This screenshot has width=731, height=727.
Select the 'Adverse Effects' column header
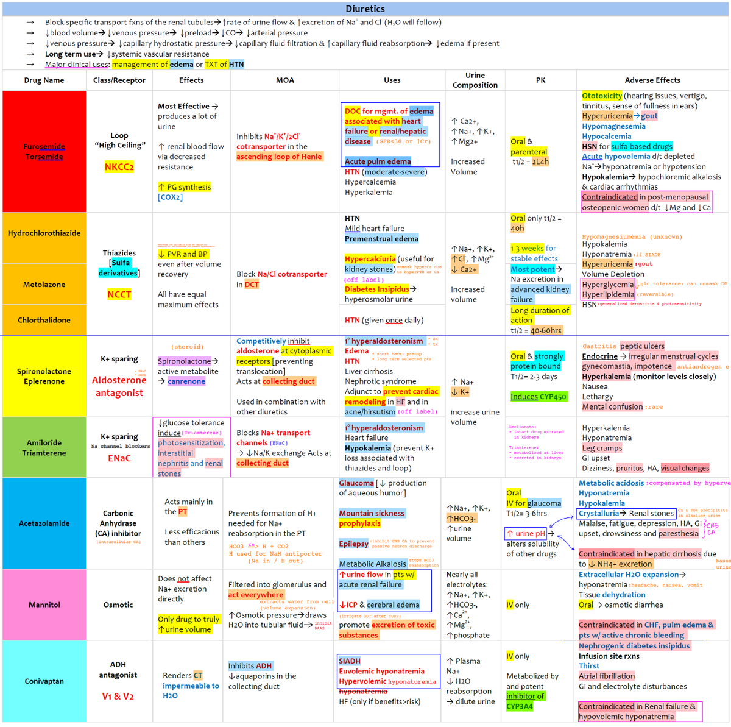pyautogui.click(x=652, y=80)
